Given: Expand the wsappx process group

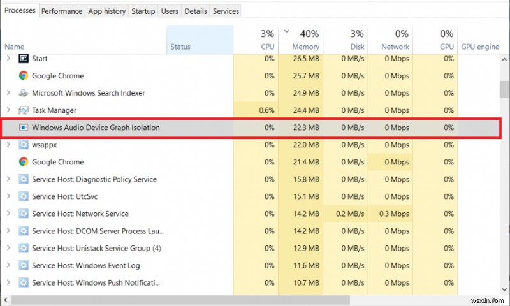Looking at the screenshot, I should (8, 144).
